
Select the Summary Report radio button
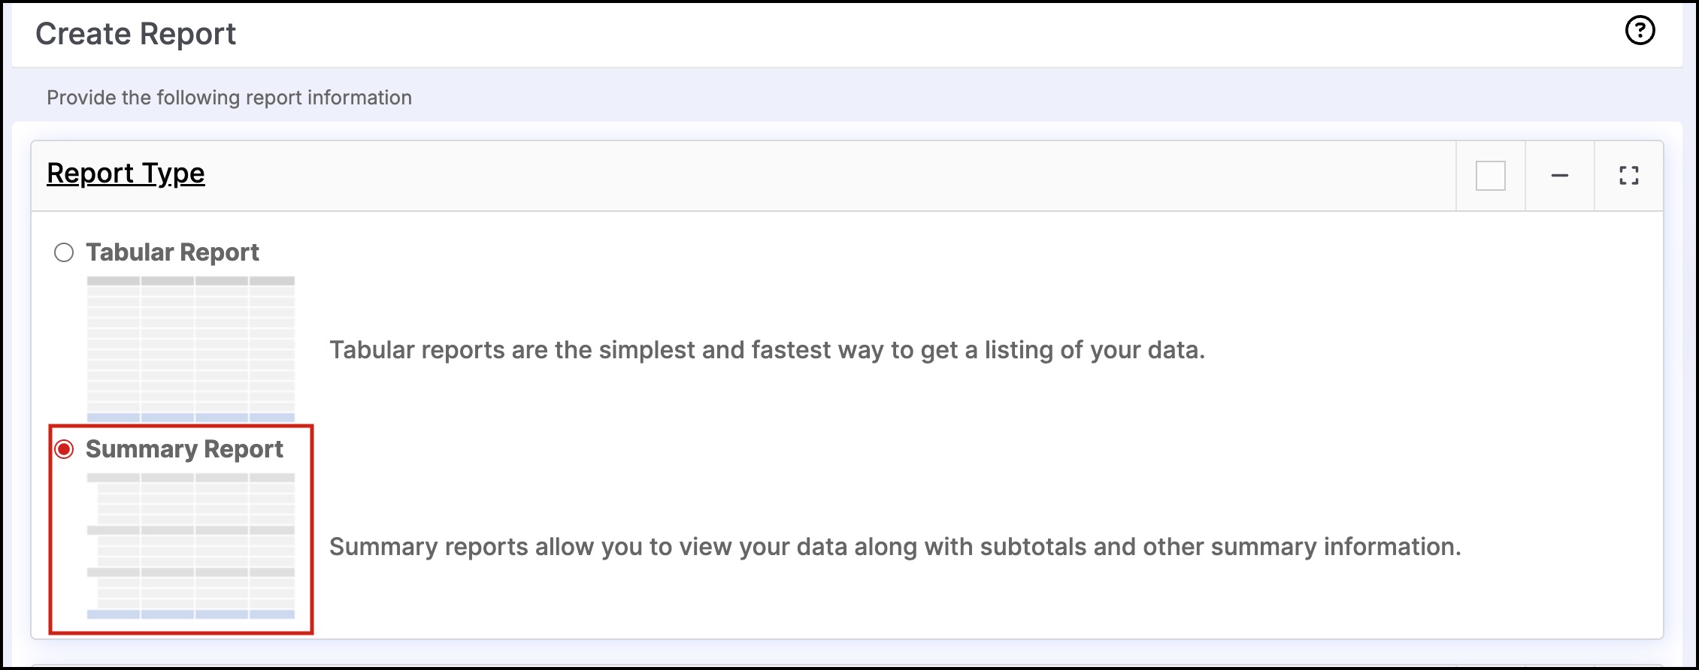click(x=64, y=449)
